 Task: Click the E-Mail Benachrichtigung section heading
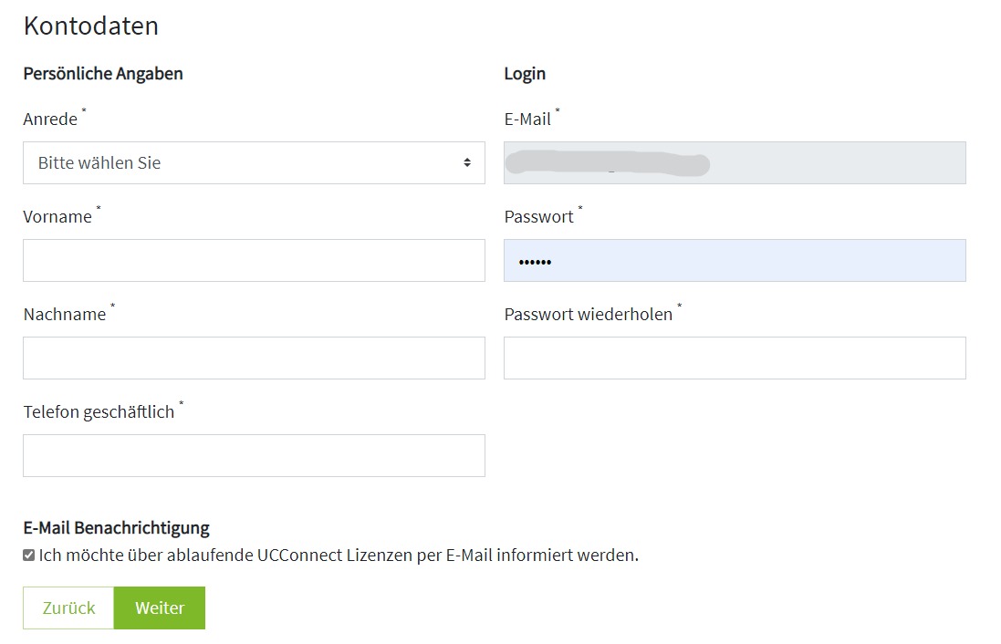click(116, 527)
